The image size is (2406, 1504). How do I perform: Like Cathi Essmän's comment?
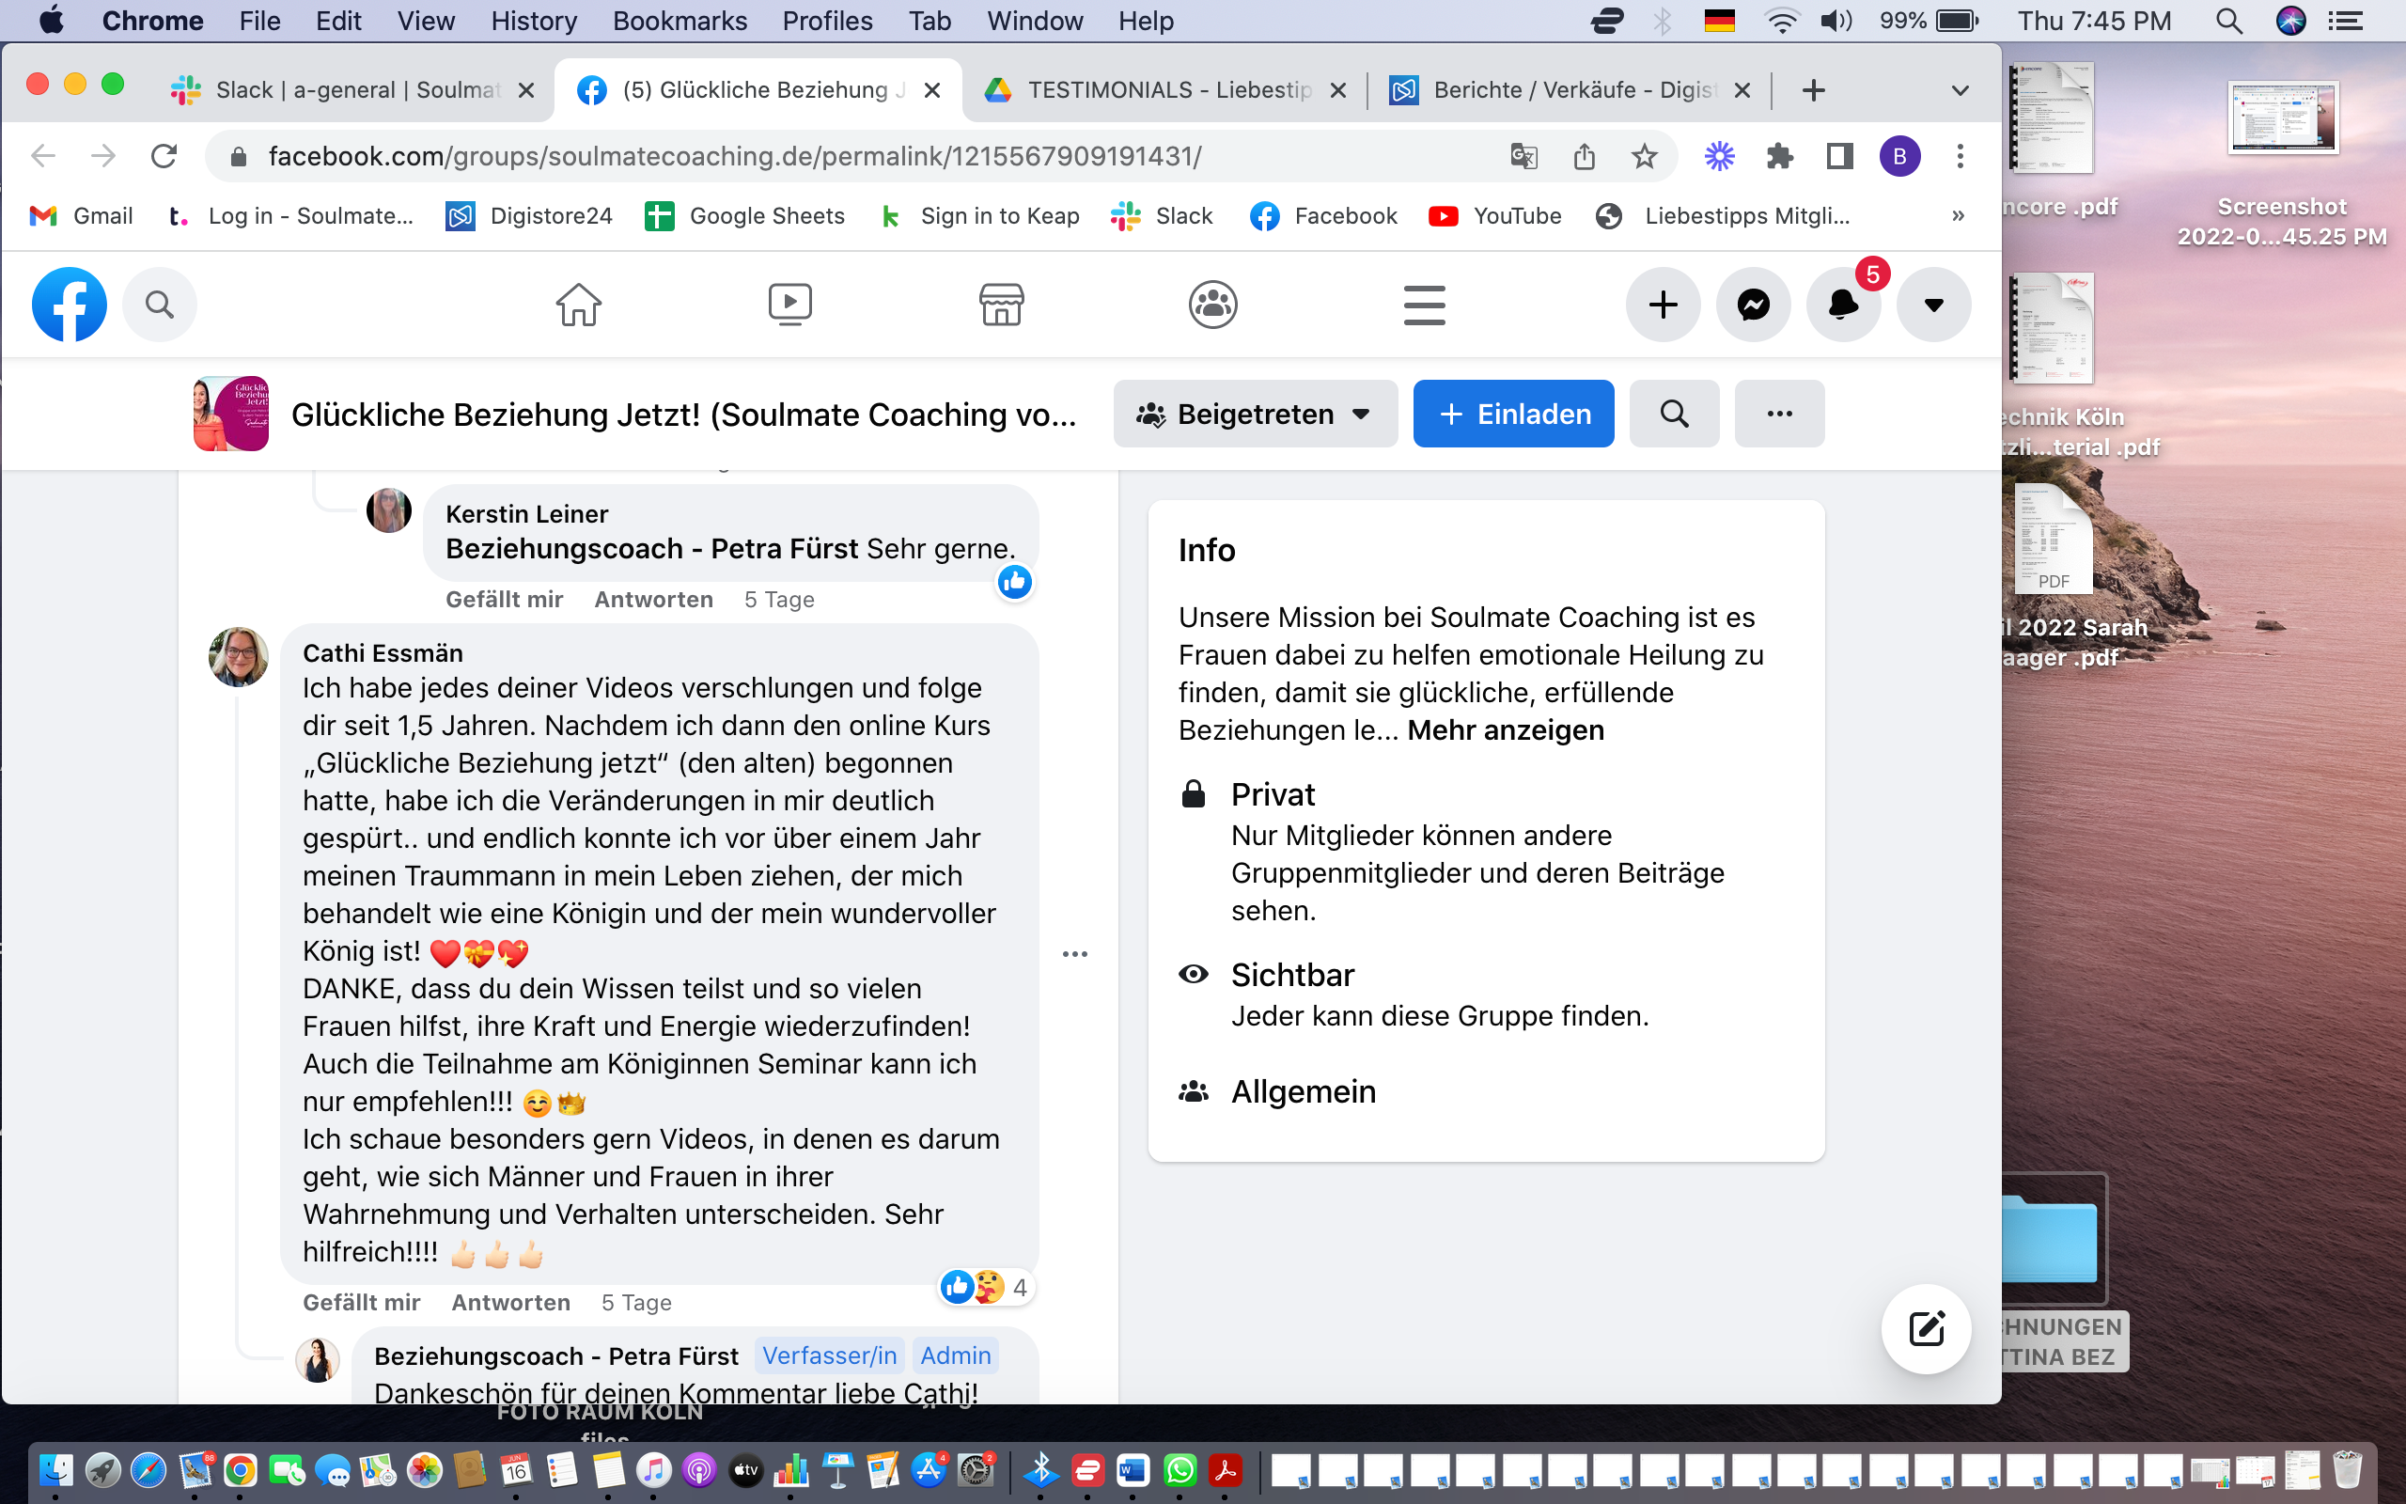point(361,1302)
